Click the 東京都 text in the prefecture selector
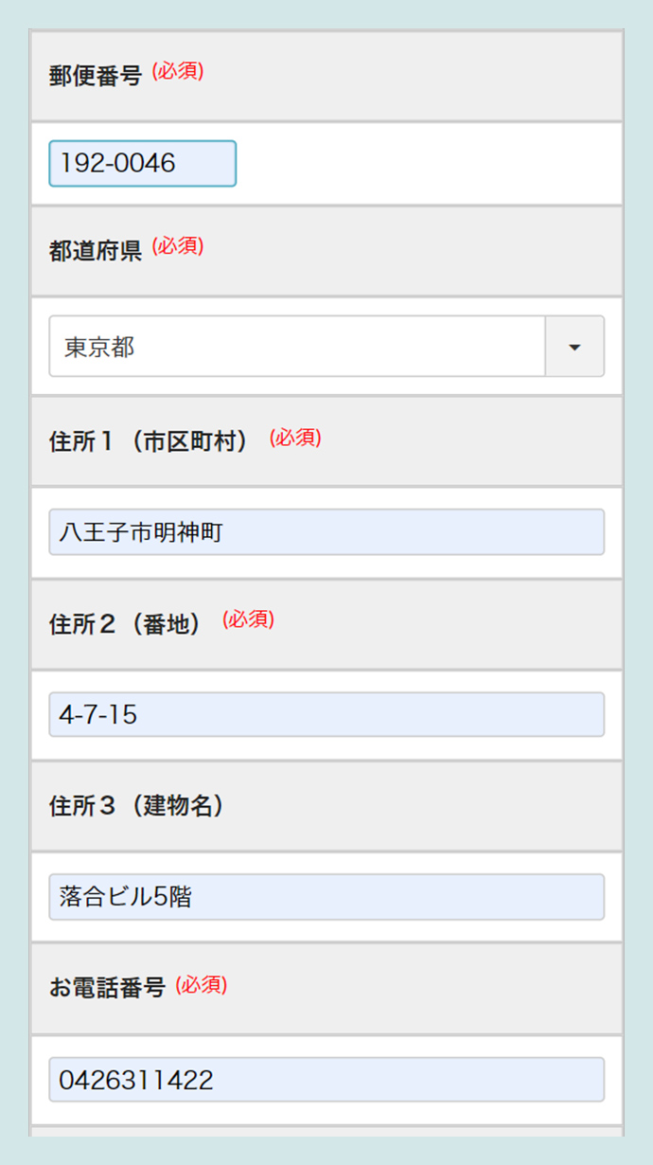Screen dimensions: 653x1165 pos(99,348)
